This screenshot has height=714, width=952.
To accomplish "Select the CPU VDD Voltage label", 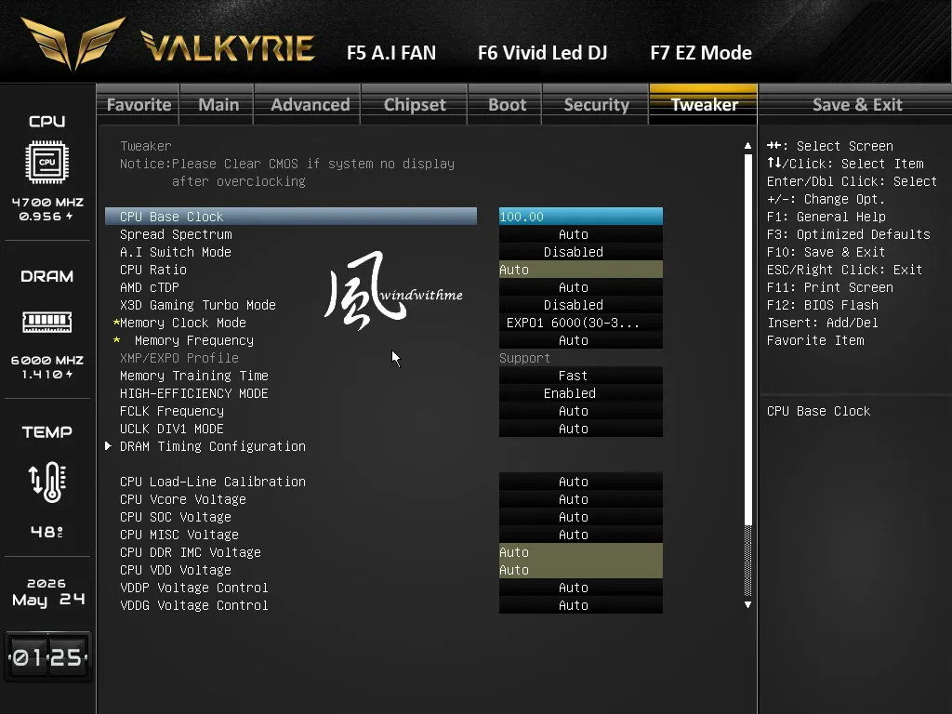I will tap(176, 570).
